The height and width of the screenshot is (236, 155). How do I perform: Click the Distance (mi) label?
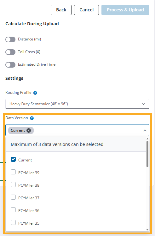coord(29,39)
